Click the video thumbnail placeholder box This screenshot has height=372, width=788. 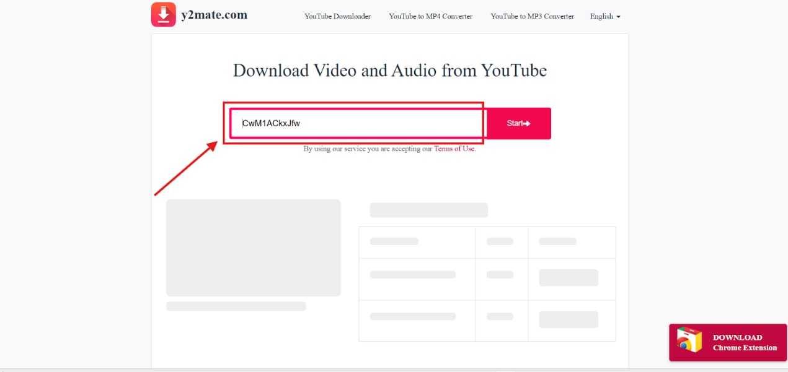253,248
